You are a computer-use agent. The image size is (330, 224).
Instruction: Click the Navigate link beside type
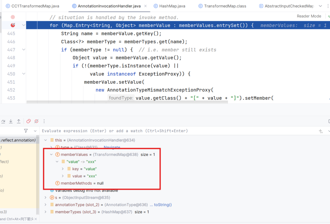[x=112, y=147]
